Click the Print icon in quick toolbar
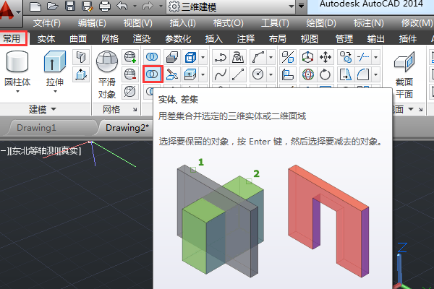The image size is (434, 289). pyautogui.click(x=104, y=7)
